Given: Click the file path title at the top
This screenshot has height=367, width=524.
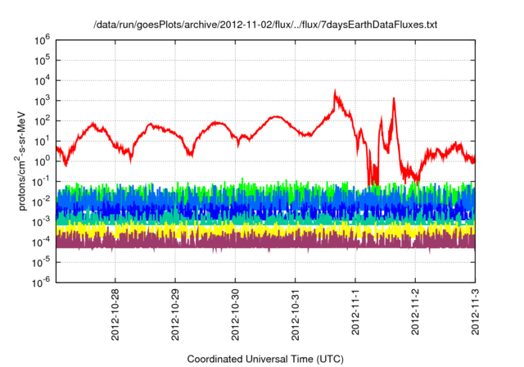Looking at the screenshot, I should click(x=265, y=25).
